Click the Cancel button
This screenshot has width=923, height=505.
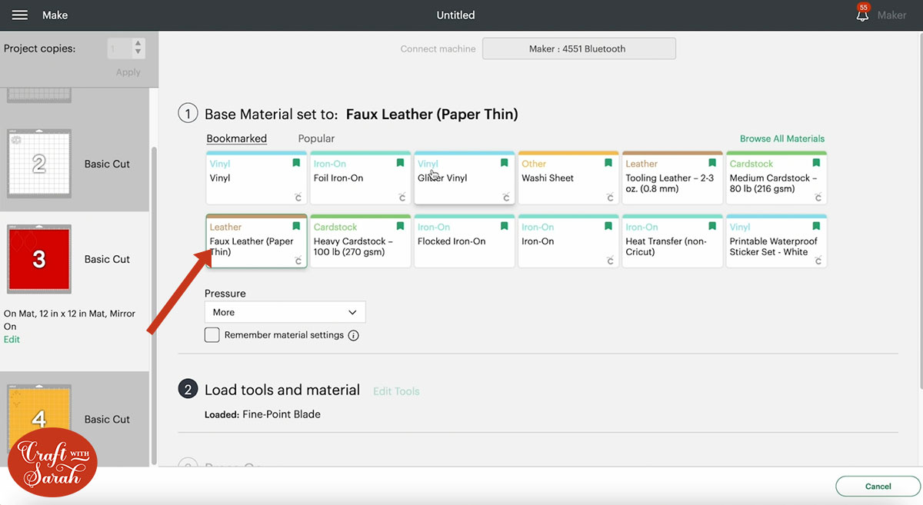click(877, 486)
